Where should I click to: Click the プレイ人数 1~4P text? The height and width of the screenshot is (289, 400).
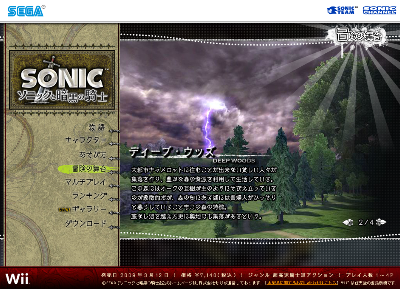coord(370,275)
